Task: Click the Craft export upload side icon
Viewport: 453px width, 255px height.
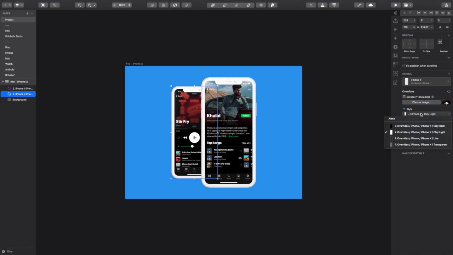Action: point(396,21)
